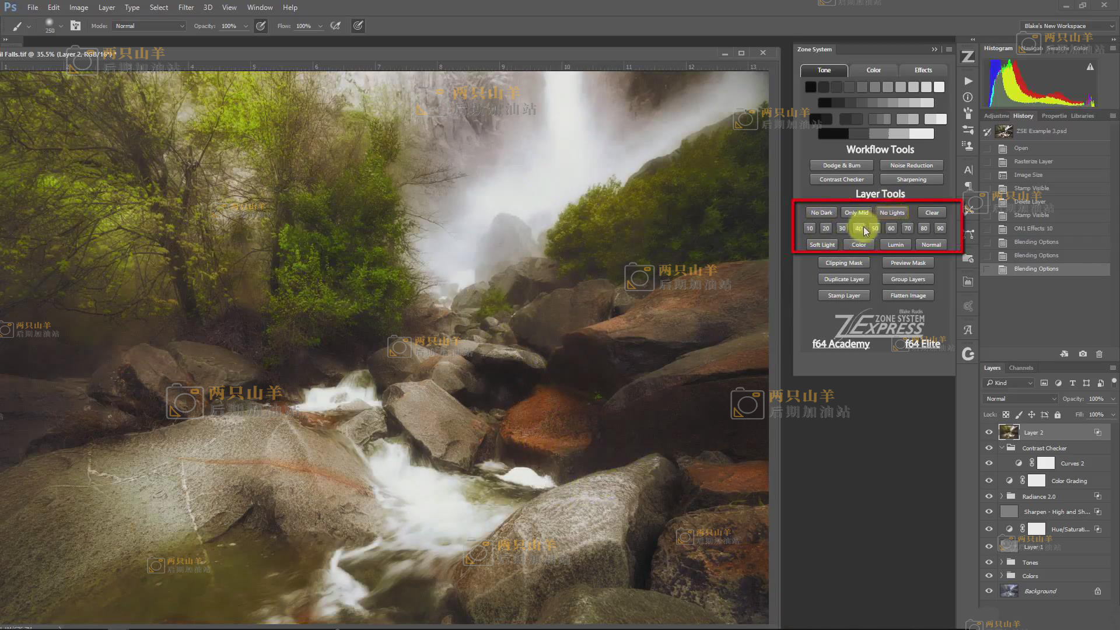The width and height of the screenshot is (1120, 630).
Task: Hide the Background layer
Action: coord(989,591)
